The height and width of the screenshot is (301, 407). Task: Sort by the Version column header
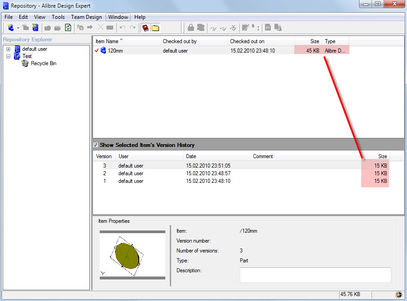point(104,156)
